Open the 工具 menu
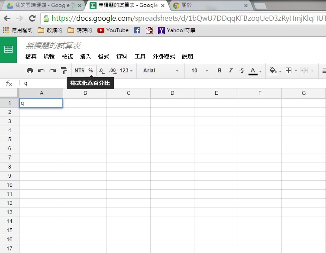The image size is (326, 253). point(140,56)
